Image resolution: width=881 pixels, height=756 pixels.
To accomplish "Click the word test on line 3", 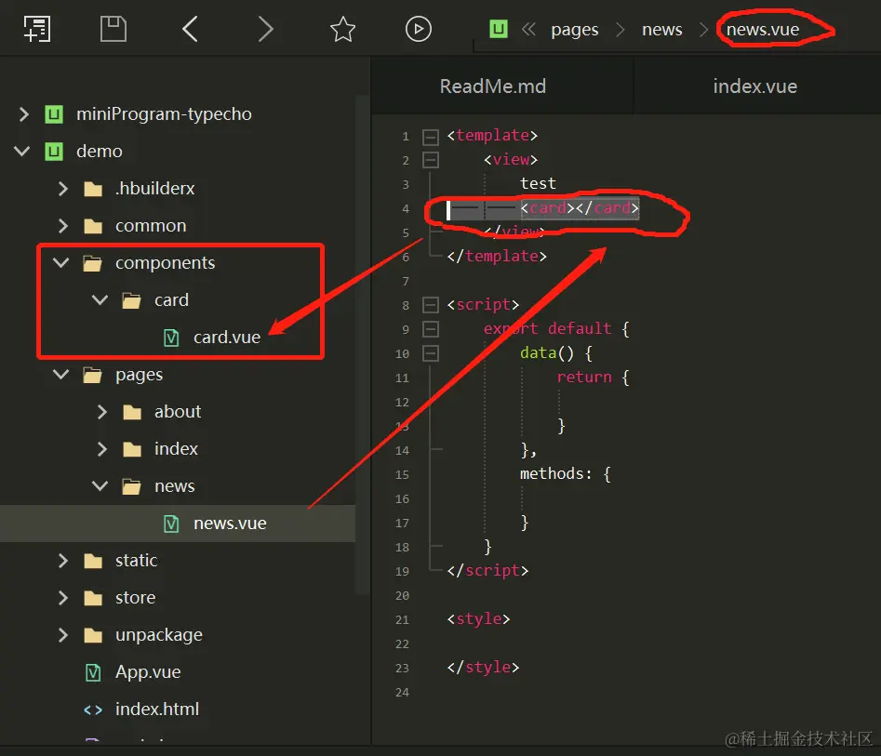I will point(538,184).
